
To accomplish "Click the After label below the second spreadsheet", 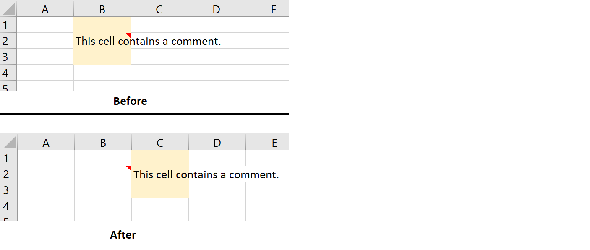I will coord(123,235).
